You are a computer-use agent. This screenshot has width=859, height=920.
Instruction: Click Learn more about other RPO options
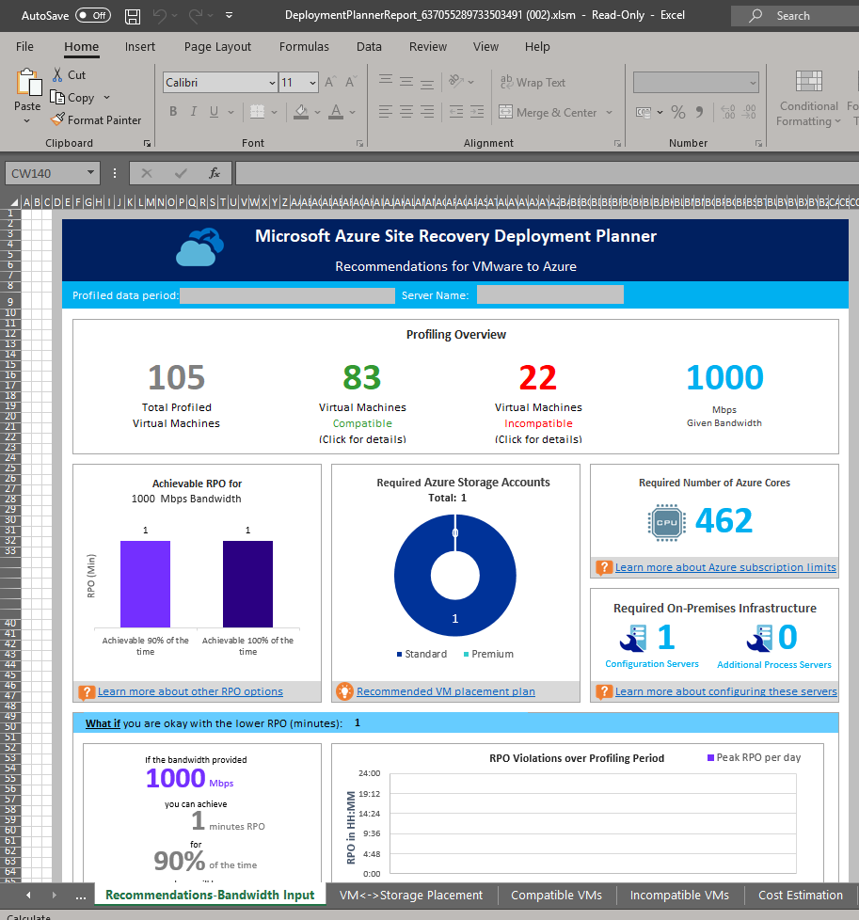point(190,691)
